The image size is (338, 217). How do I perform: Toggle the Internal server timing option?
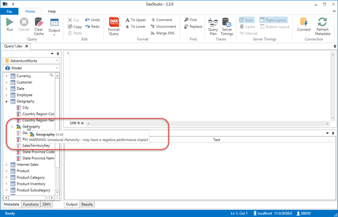click(x=249, y=33)
